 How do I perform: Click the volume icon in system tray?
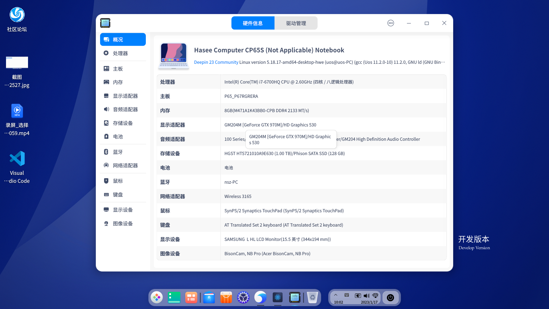[x=367, y=296]
